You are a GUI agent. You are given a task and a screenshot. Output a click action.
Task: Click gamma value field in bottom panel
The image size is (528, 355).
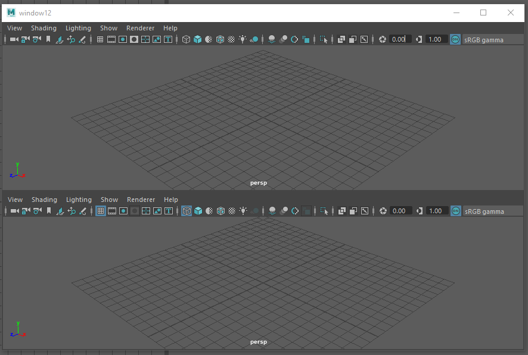point(436,211)
